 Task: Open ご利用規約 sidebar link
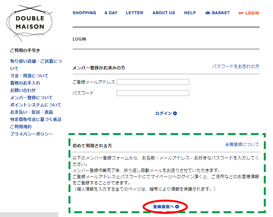(x=21, y=127)
